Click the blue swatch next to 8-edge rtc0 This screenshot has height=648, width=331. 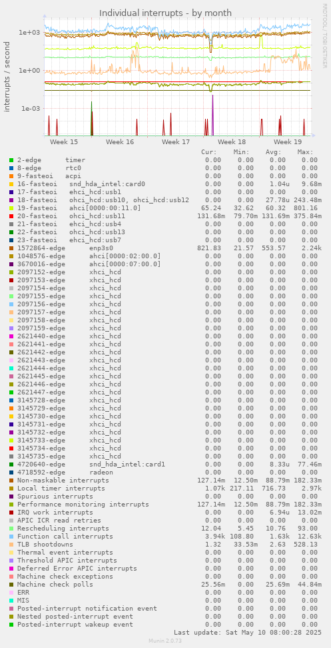(x=11, y=168)
